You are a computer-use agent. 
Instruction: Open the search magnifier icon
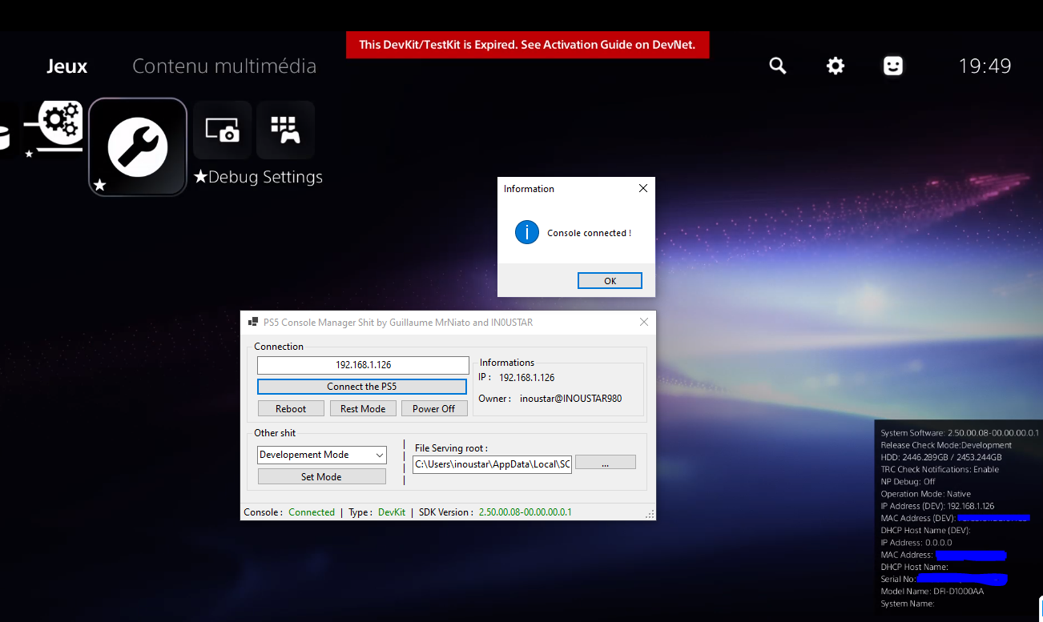(x=777, y=66)
